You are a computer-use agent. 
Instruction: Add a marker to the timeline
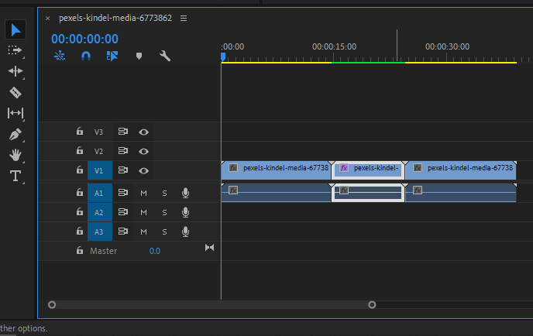click(139, 56)
